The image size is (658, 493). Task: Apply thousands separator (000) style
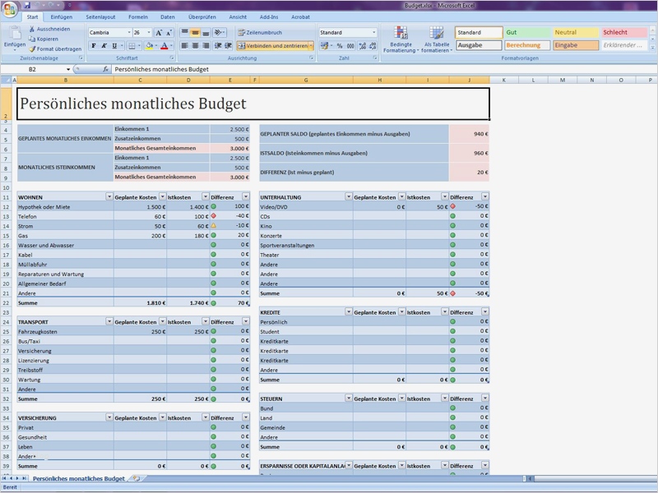coord(350,46)
